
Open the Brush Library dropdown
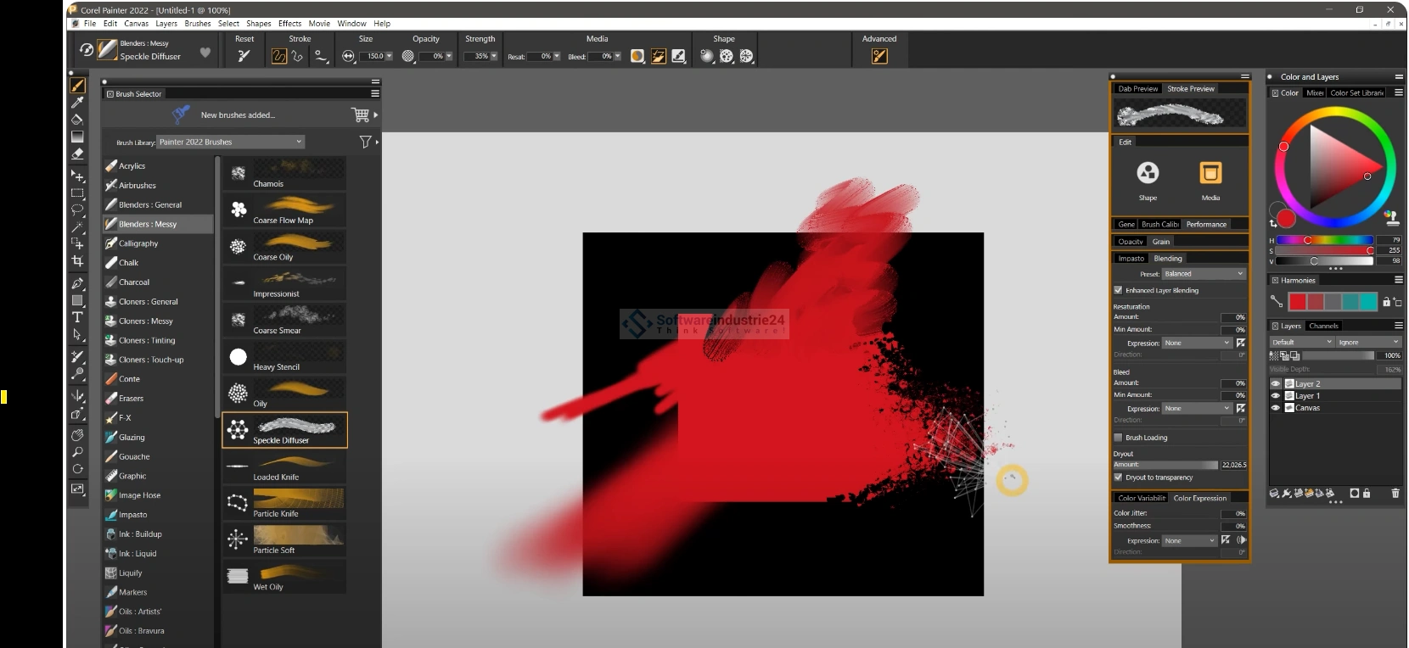(x=231, y=142)
